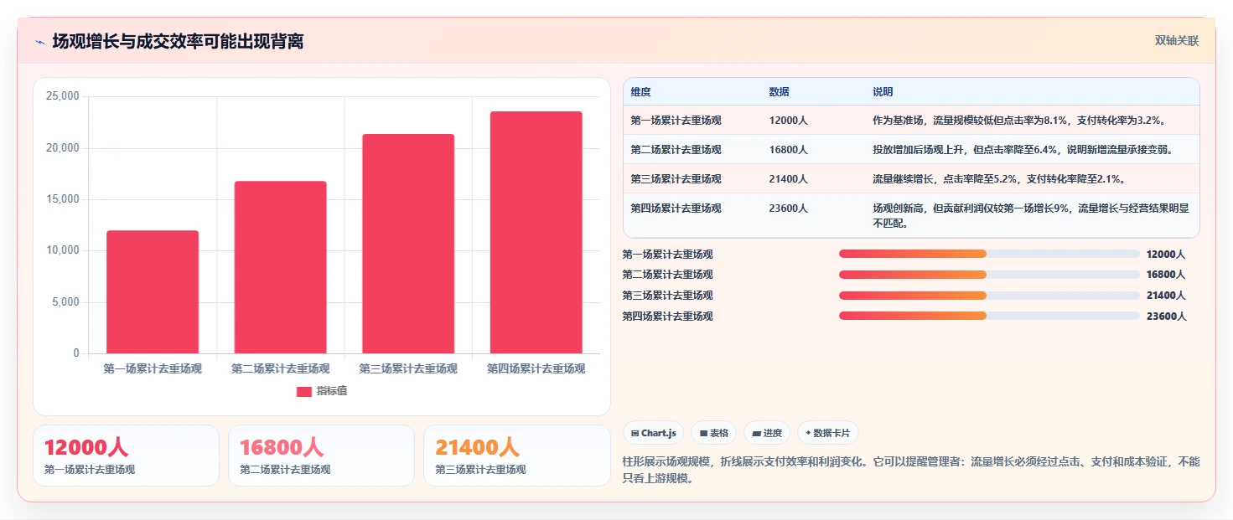Image resolution: width=1233 pixels, height=520 pixels.
Task: Click the red 指标值 legend color swatch
Action: [304, 392]
